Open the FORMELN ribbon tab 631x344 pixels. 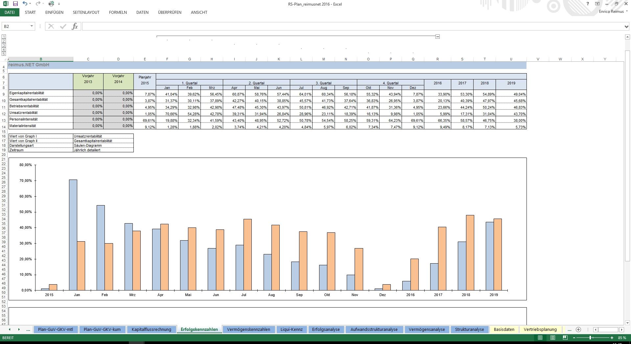(x=118, y=12)
